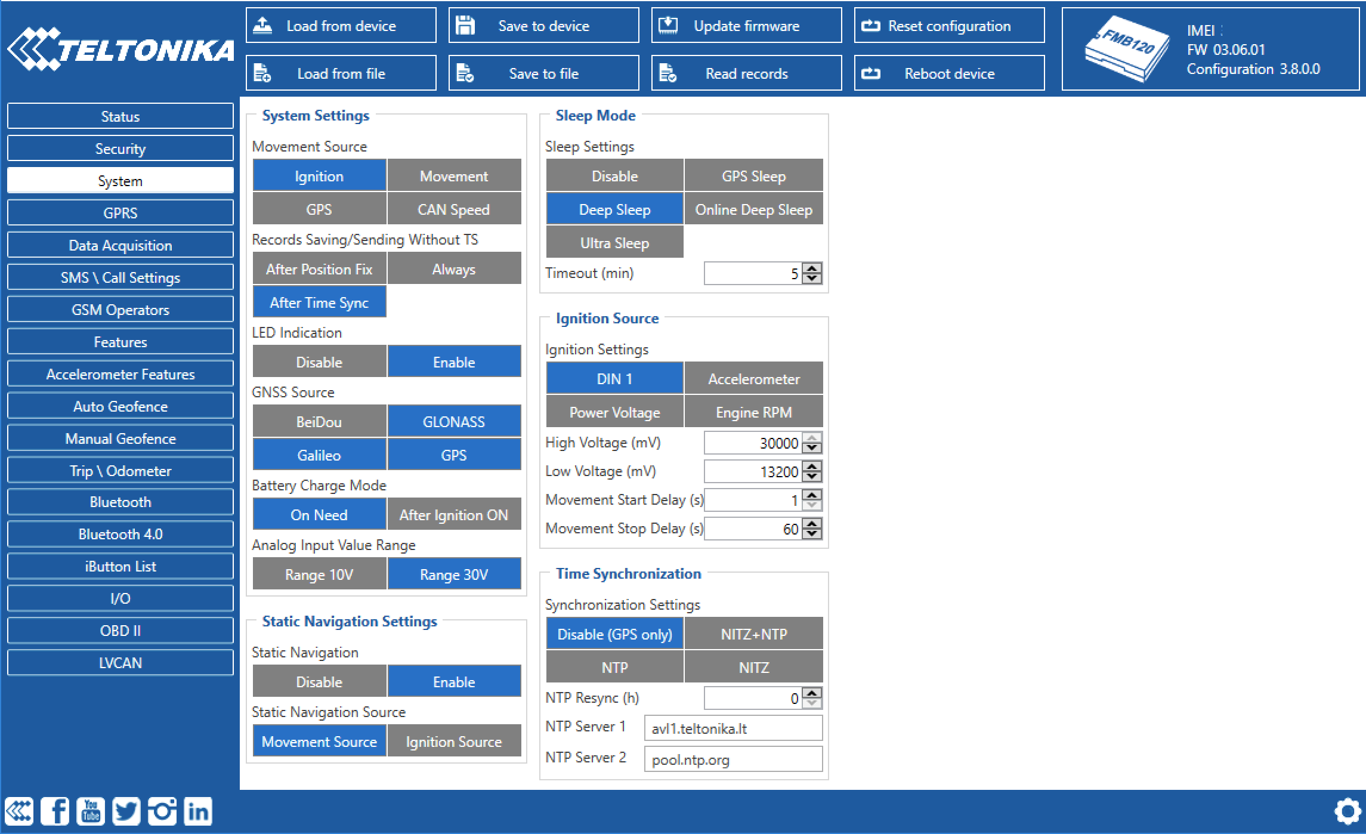Open the Instagram icon link
Viewport: 1366px width, 834px height.
click(162, 811)
